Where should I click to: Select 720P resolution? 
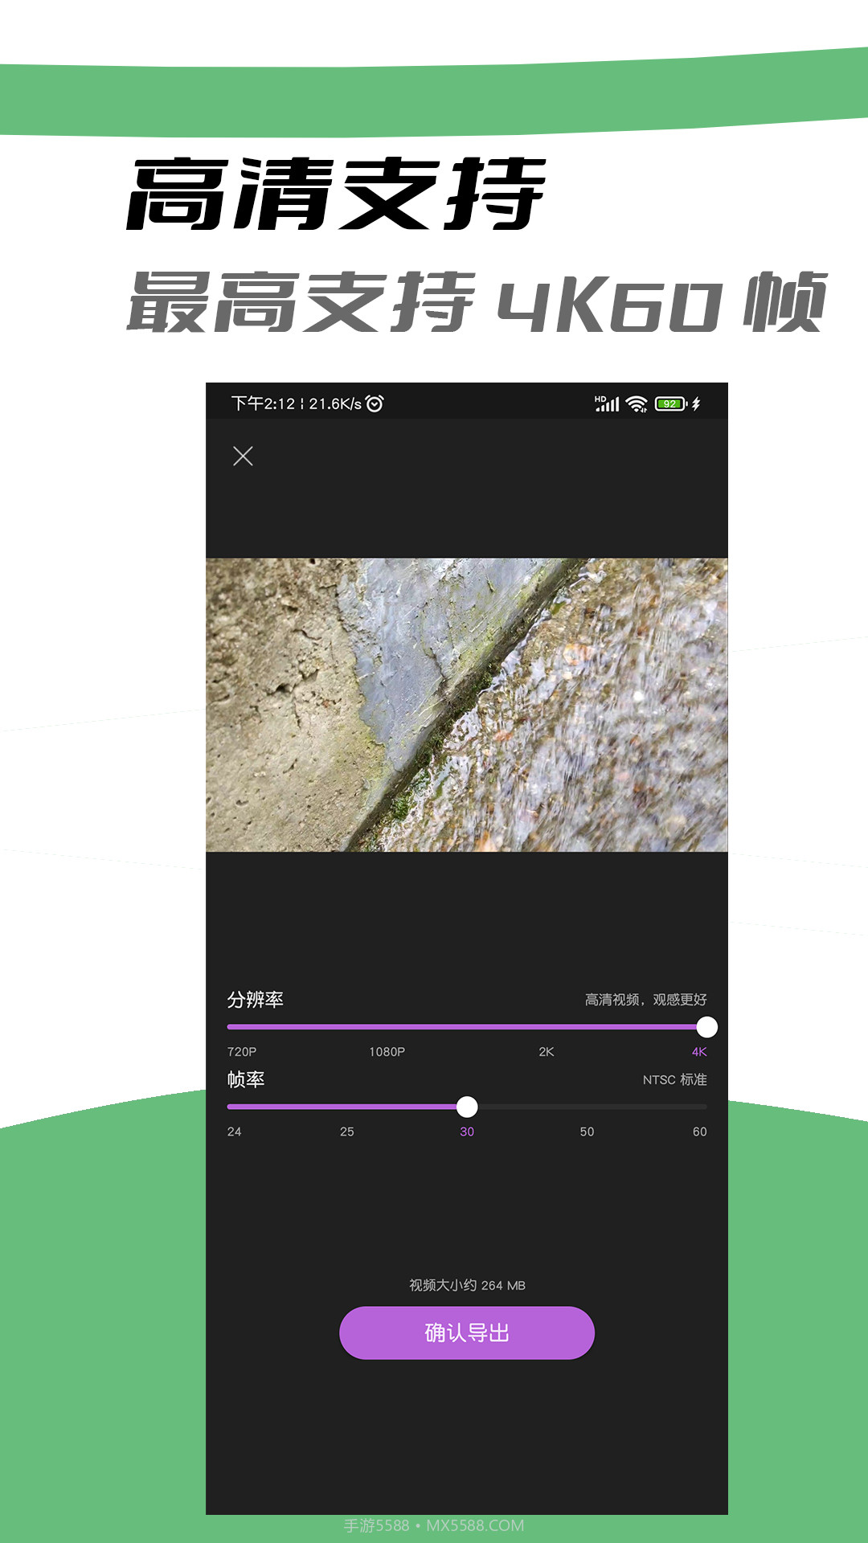tap(242, 1052)
